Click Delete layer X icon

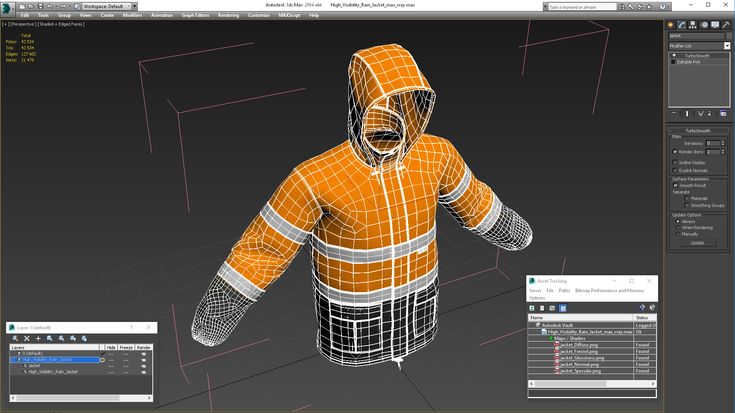tap(27, 338)
